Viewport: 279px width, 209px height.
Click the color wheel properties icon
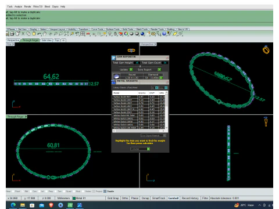pos(126,34)
